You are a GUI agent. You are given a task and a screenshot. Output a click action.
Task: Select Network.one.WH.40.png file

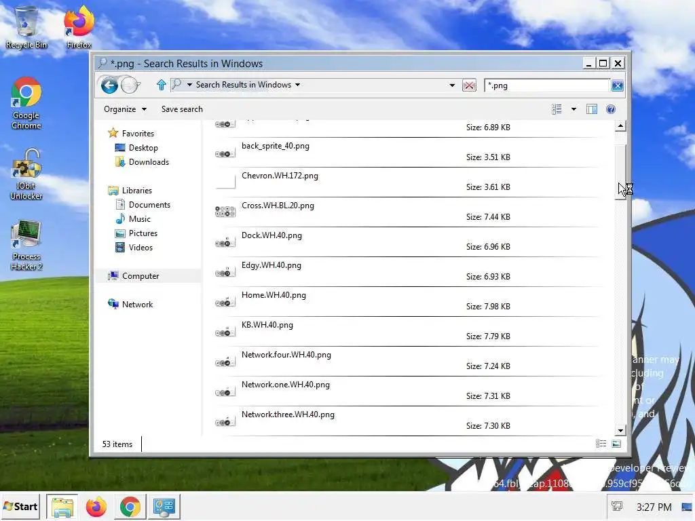click(408, 391)
